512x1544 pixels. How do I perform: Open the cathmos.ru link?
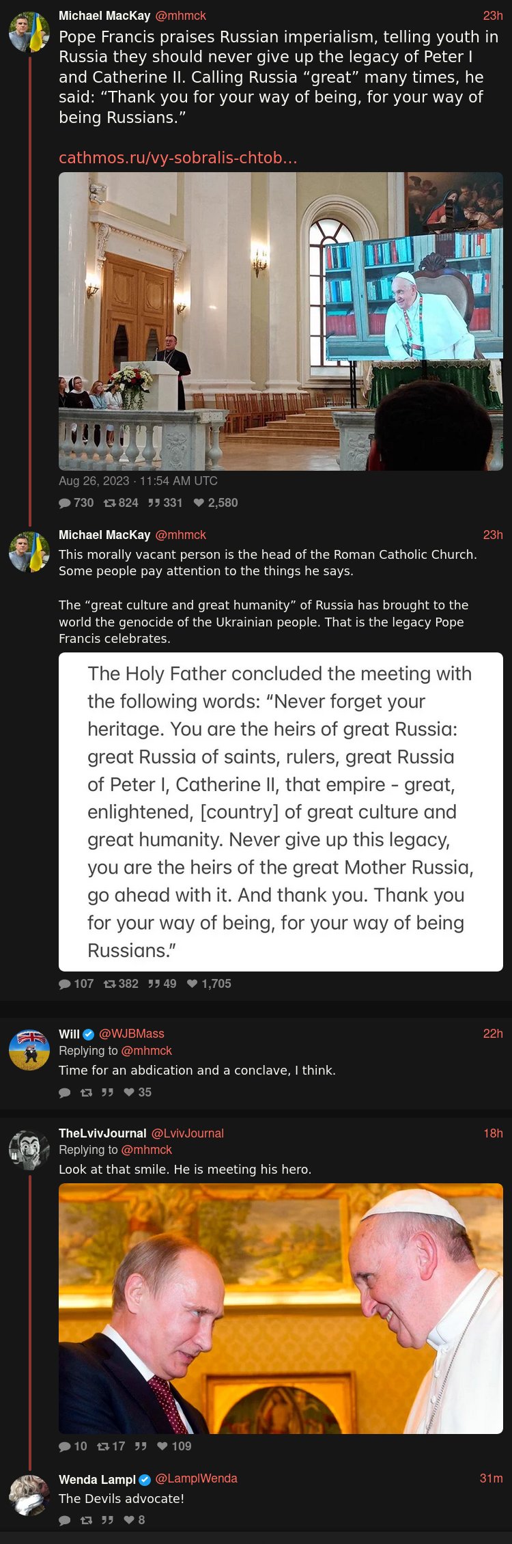(178, 158)
